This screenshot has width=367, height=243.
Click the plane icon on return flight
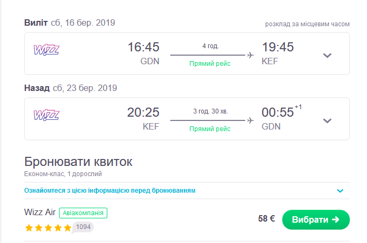[250, 120]
